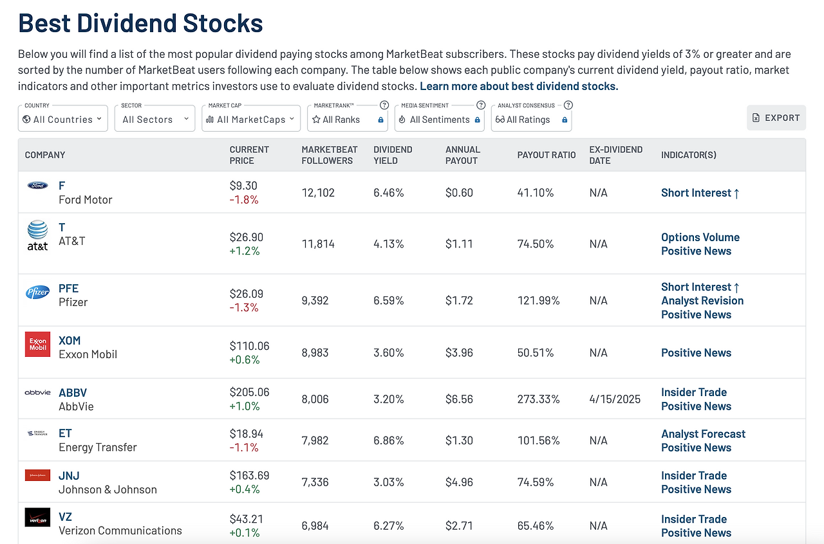Open the VZ ticker link

coord(65,516)
